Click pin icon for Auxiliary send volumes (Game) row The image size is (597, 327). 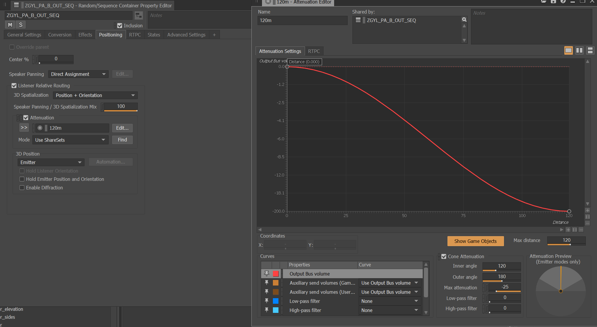click(x=266, y=283)
